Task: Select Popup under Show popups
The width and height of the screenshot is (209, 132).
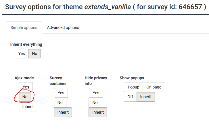Action: [133, 87]
